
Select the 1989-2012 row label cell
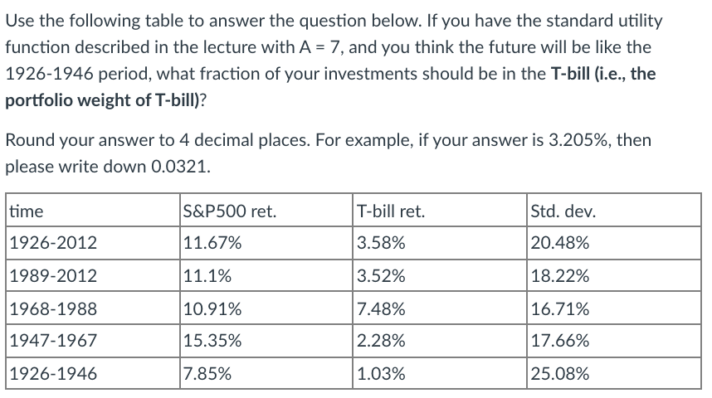tap(53, 276)
